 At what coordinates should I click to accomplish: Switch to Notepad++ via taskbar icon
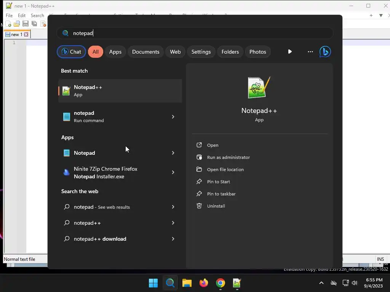coord(237,283)
